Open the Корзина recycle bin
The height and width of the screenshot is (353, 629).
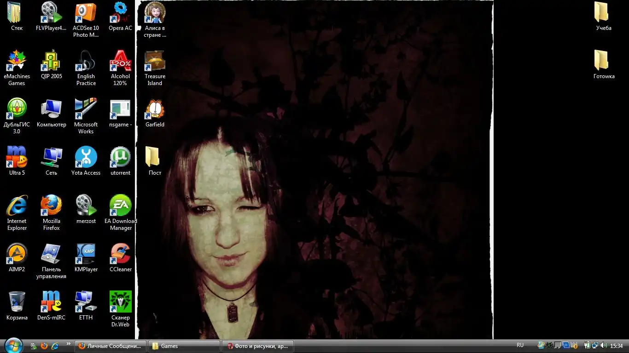point(17,302)
